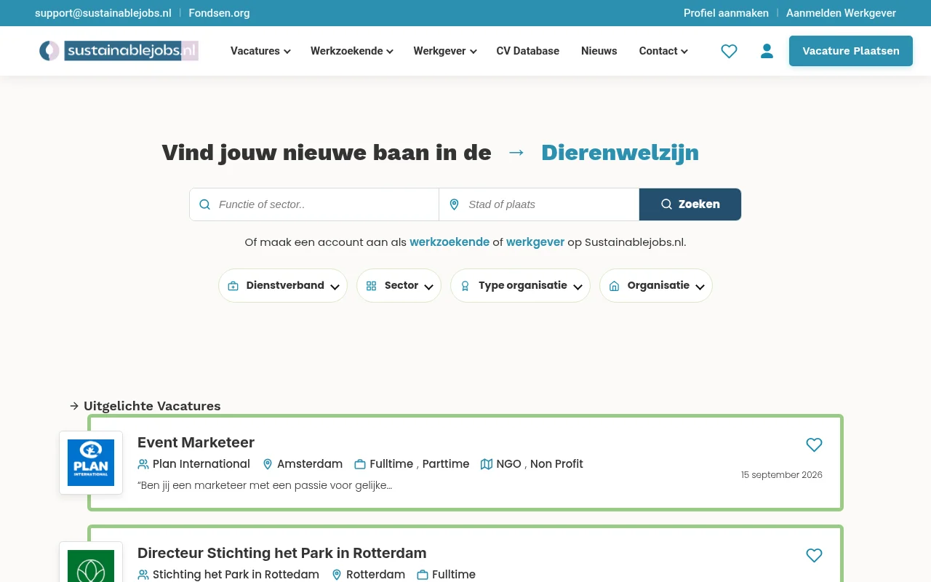Image resolution: width=931 pixels, height=582 pixels.
Task: Focus the Stad of plaats input field
Action: click(539, 204)
